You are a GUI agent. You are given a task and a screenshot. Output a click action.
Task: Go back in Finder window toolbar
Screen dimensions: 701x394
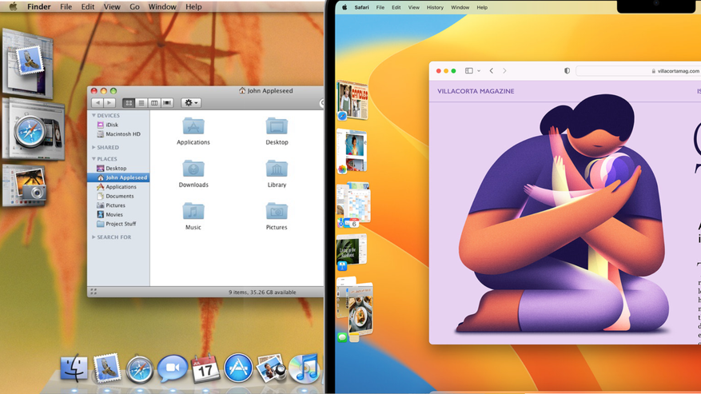[x=98, y=103]
